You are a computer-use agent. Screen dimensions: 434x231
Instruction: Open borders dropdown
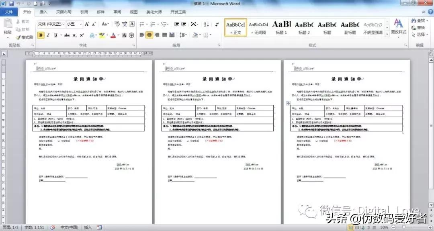point(211,35)
